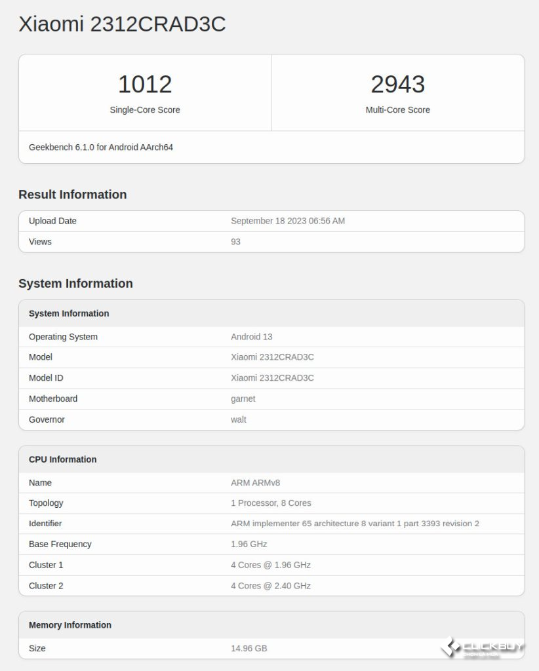Click the Multi-Core Score label
Image resolution: width=539 pixels, height=671 pixels.
point(398,110)
